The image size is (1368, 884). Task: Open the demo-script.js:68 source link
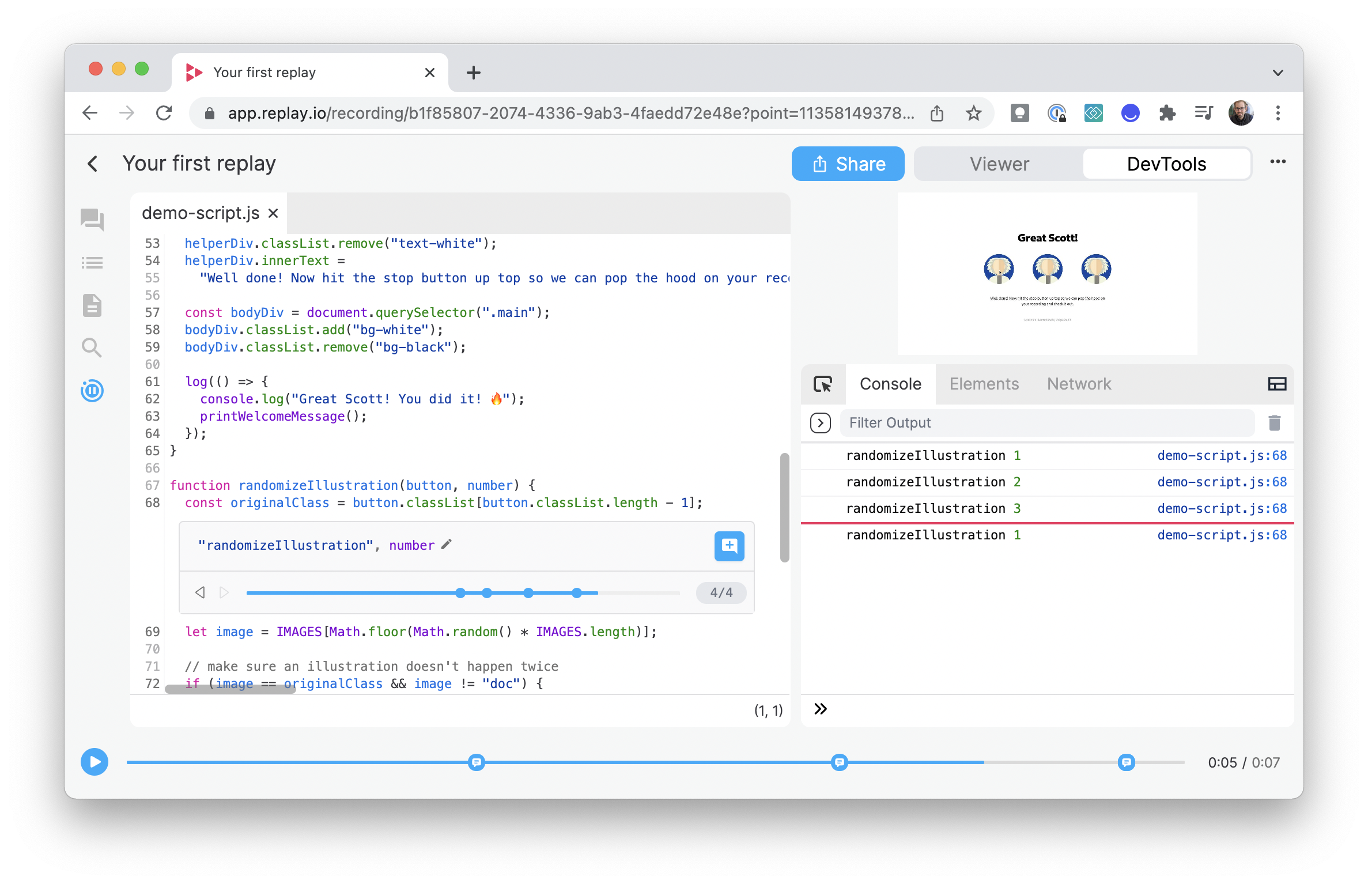1223,455
